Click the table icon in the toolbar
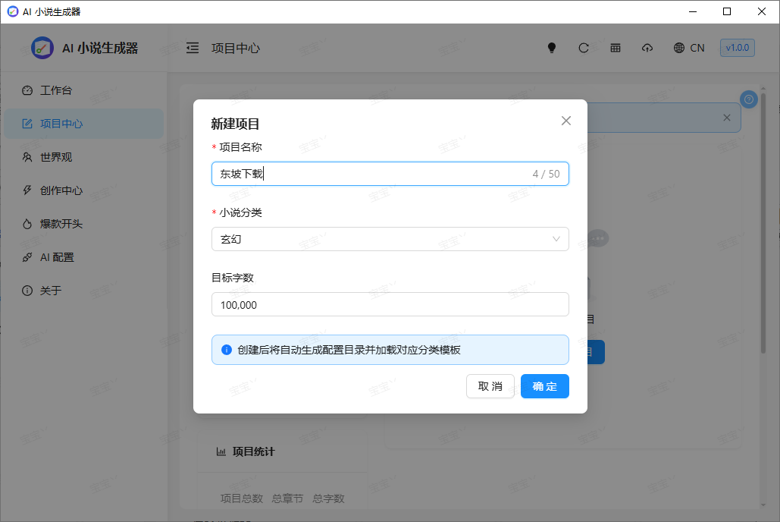Viewport: 780px width, 522px height. click(616, 47)
